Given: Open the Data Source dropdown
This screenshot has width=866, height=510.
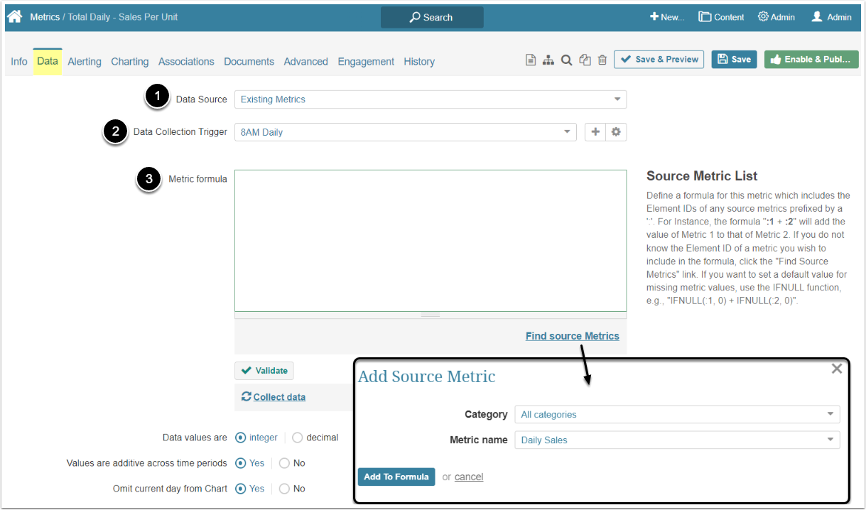Looking at the screenshot, I should 431,99.
